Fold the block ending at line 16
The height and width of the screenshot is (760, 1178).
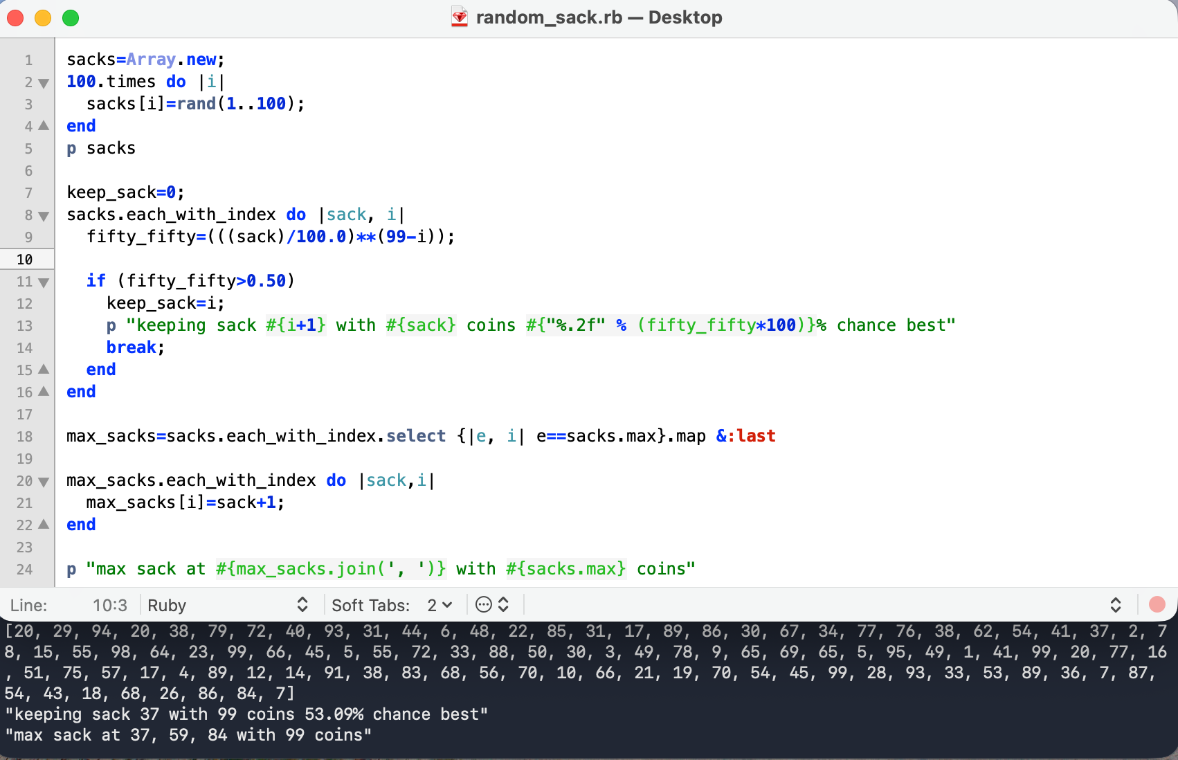click(x=44, y=391)
